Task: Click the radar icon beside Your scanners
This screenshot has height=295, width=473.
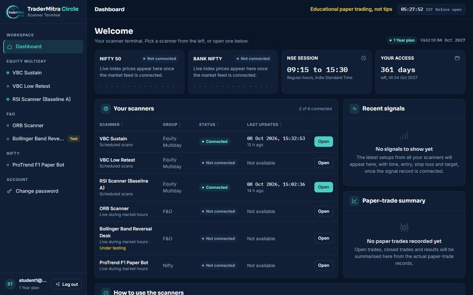Action: (x=106, y=109)
